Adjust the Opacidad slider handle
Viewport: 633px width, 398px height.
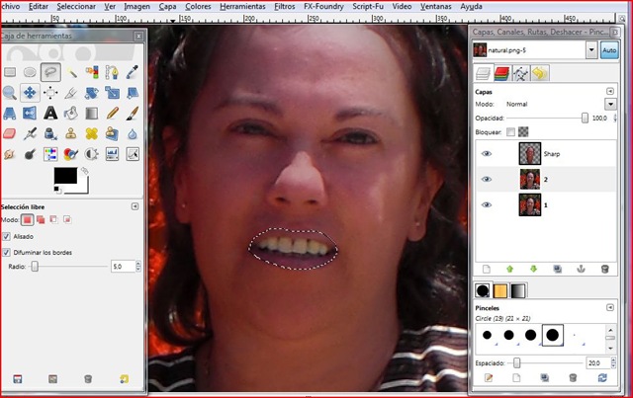[x=585, y=119]
